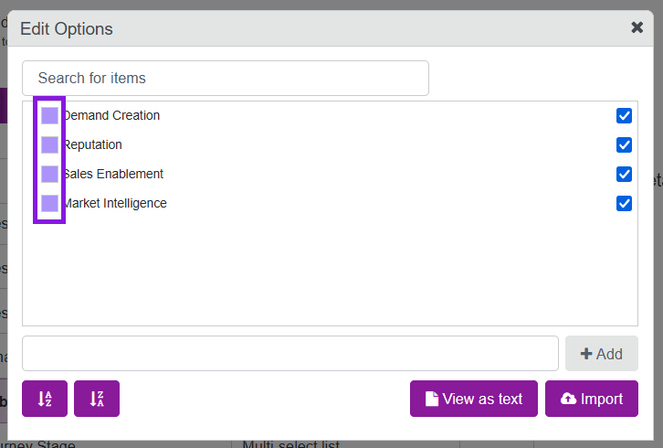The width and height of the screenshot is (663, 448).
Task: Toggle the Sales Enablement checkbox
Action: [x=625, y=174]
